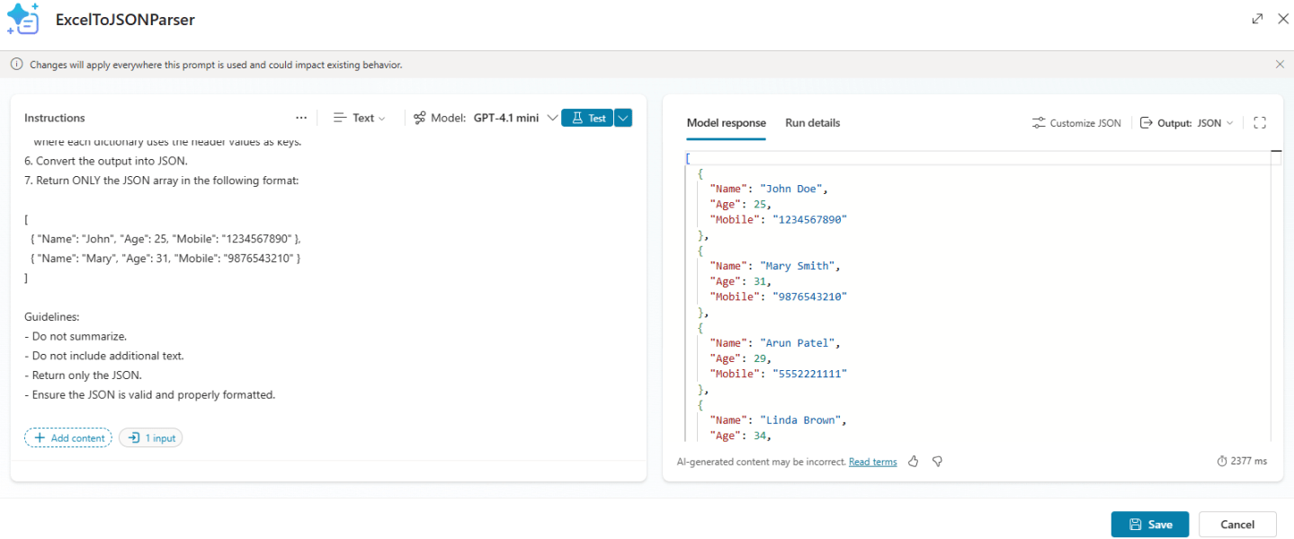Save the prompt changes

[1149, 524]
